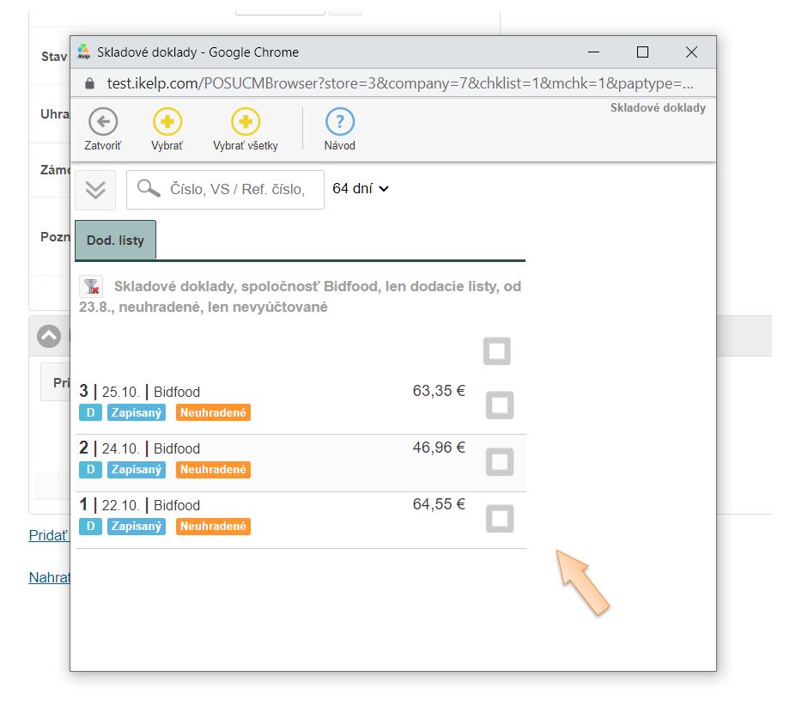This screenshot has width=790, height=719.
Task: Click the Vybrať všetky plus icon
Action: click(246, 122)
